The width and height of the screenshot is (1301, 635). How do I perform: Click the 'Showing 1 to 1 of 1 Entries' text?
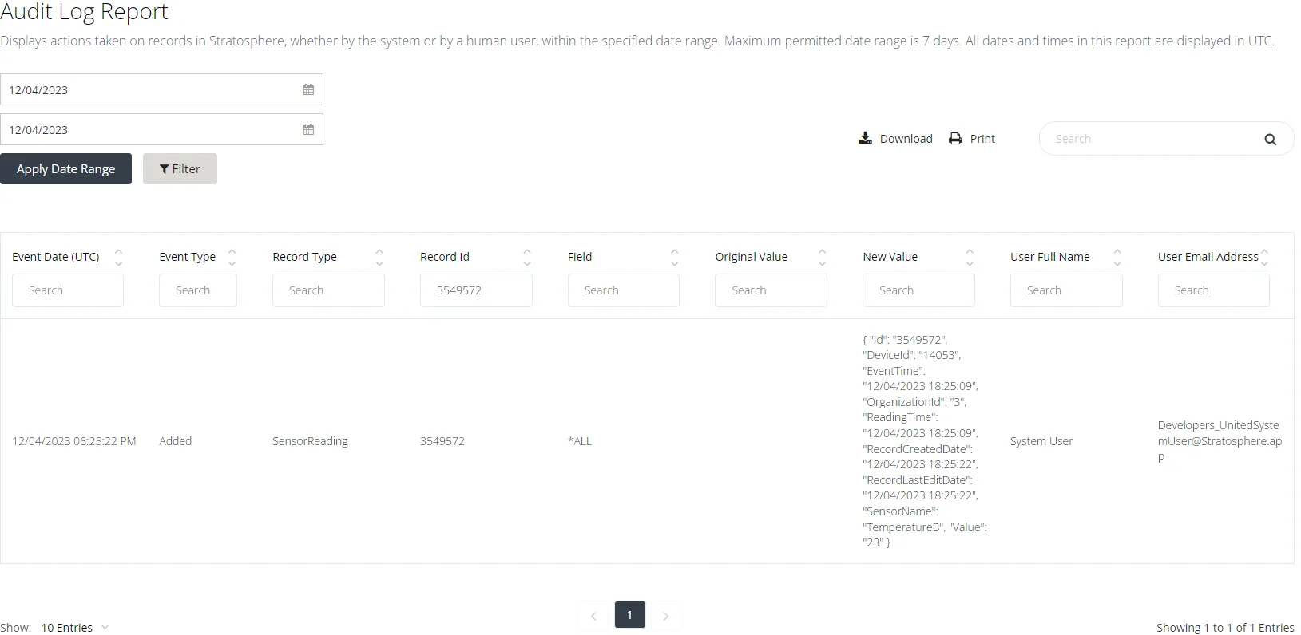1225,628
